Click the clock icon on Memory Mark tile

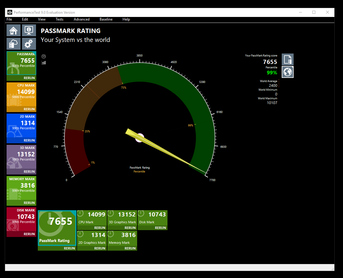click(111, 234)
